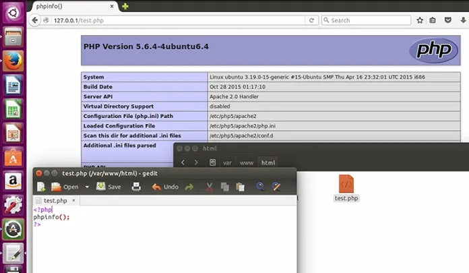This screenshot has height=273, width=469.
Task: Click Open button in gedit toolbar
Action: click(x=65, y=187)
